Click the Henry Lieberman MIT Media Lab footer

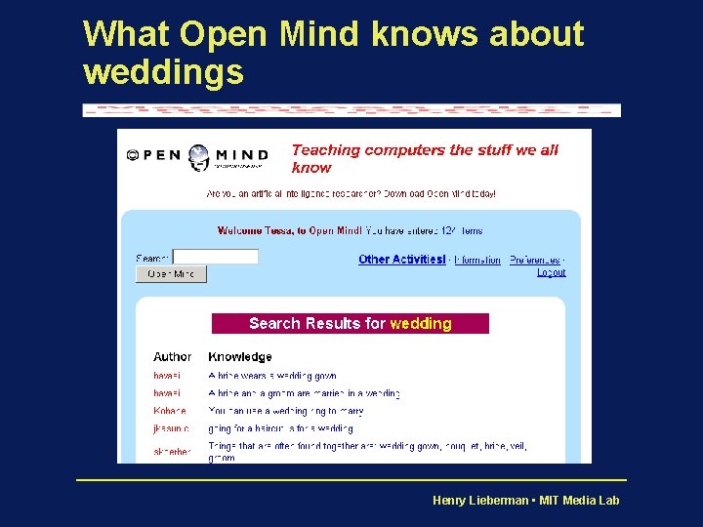click(526, 500)
